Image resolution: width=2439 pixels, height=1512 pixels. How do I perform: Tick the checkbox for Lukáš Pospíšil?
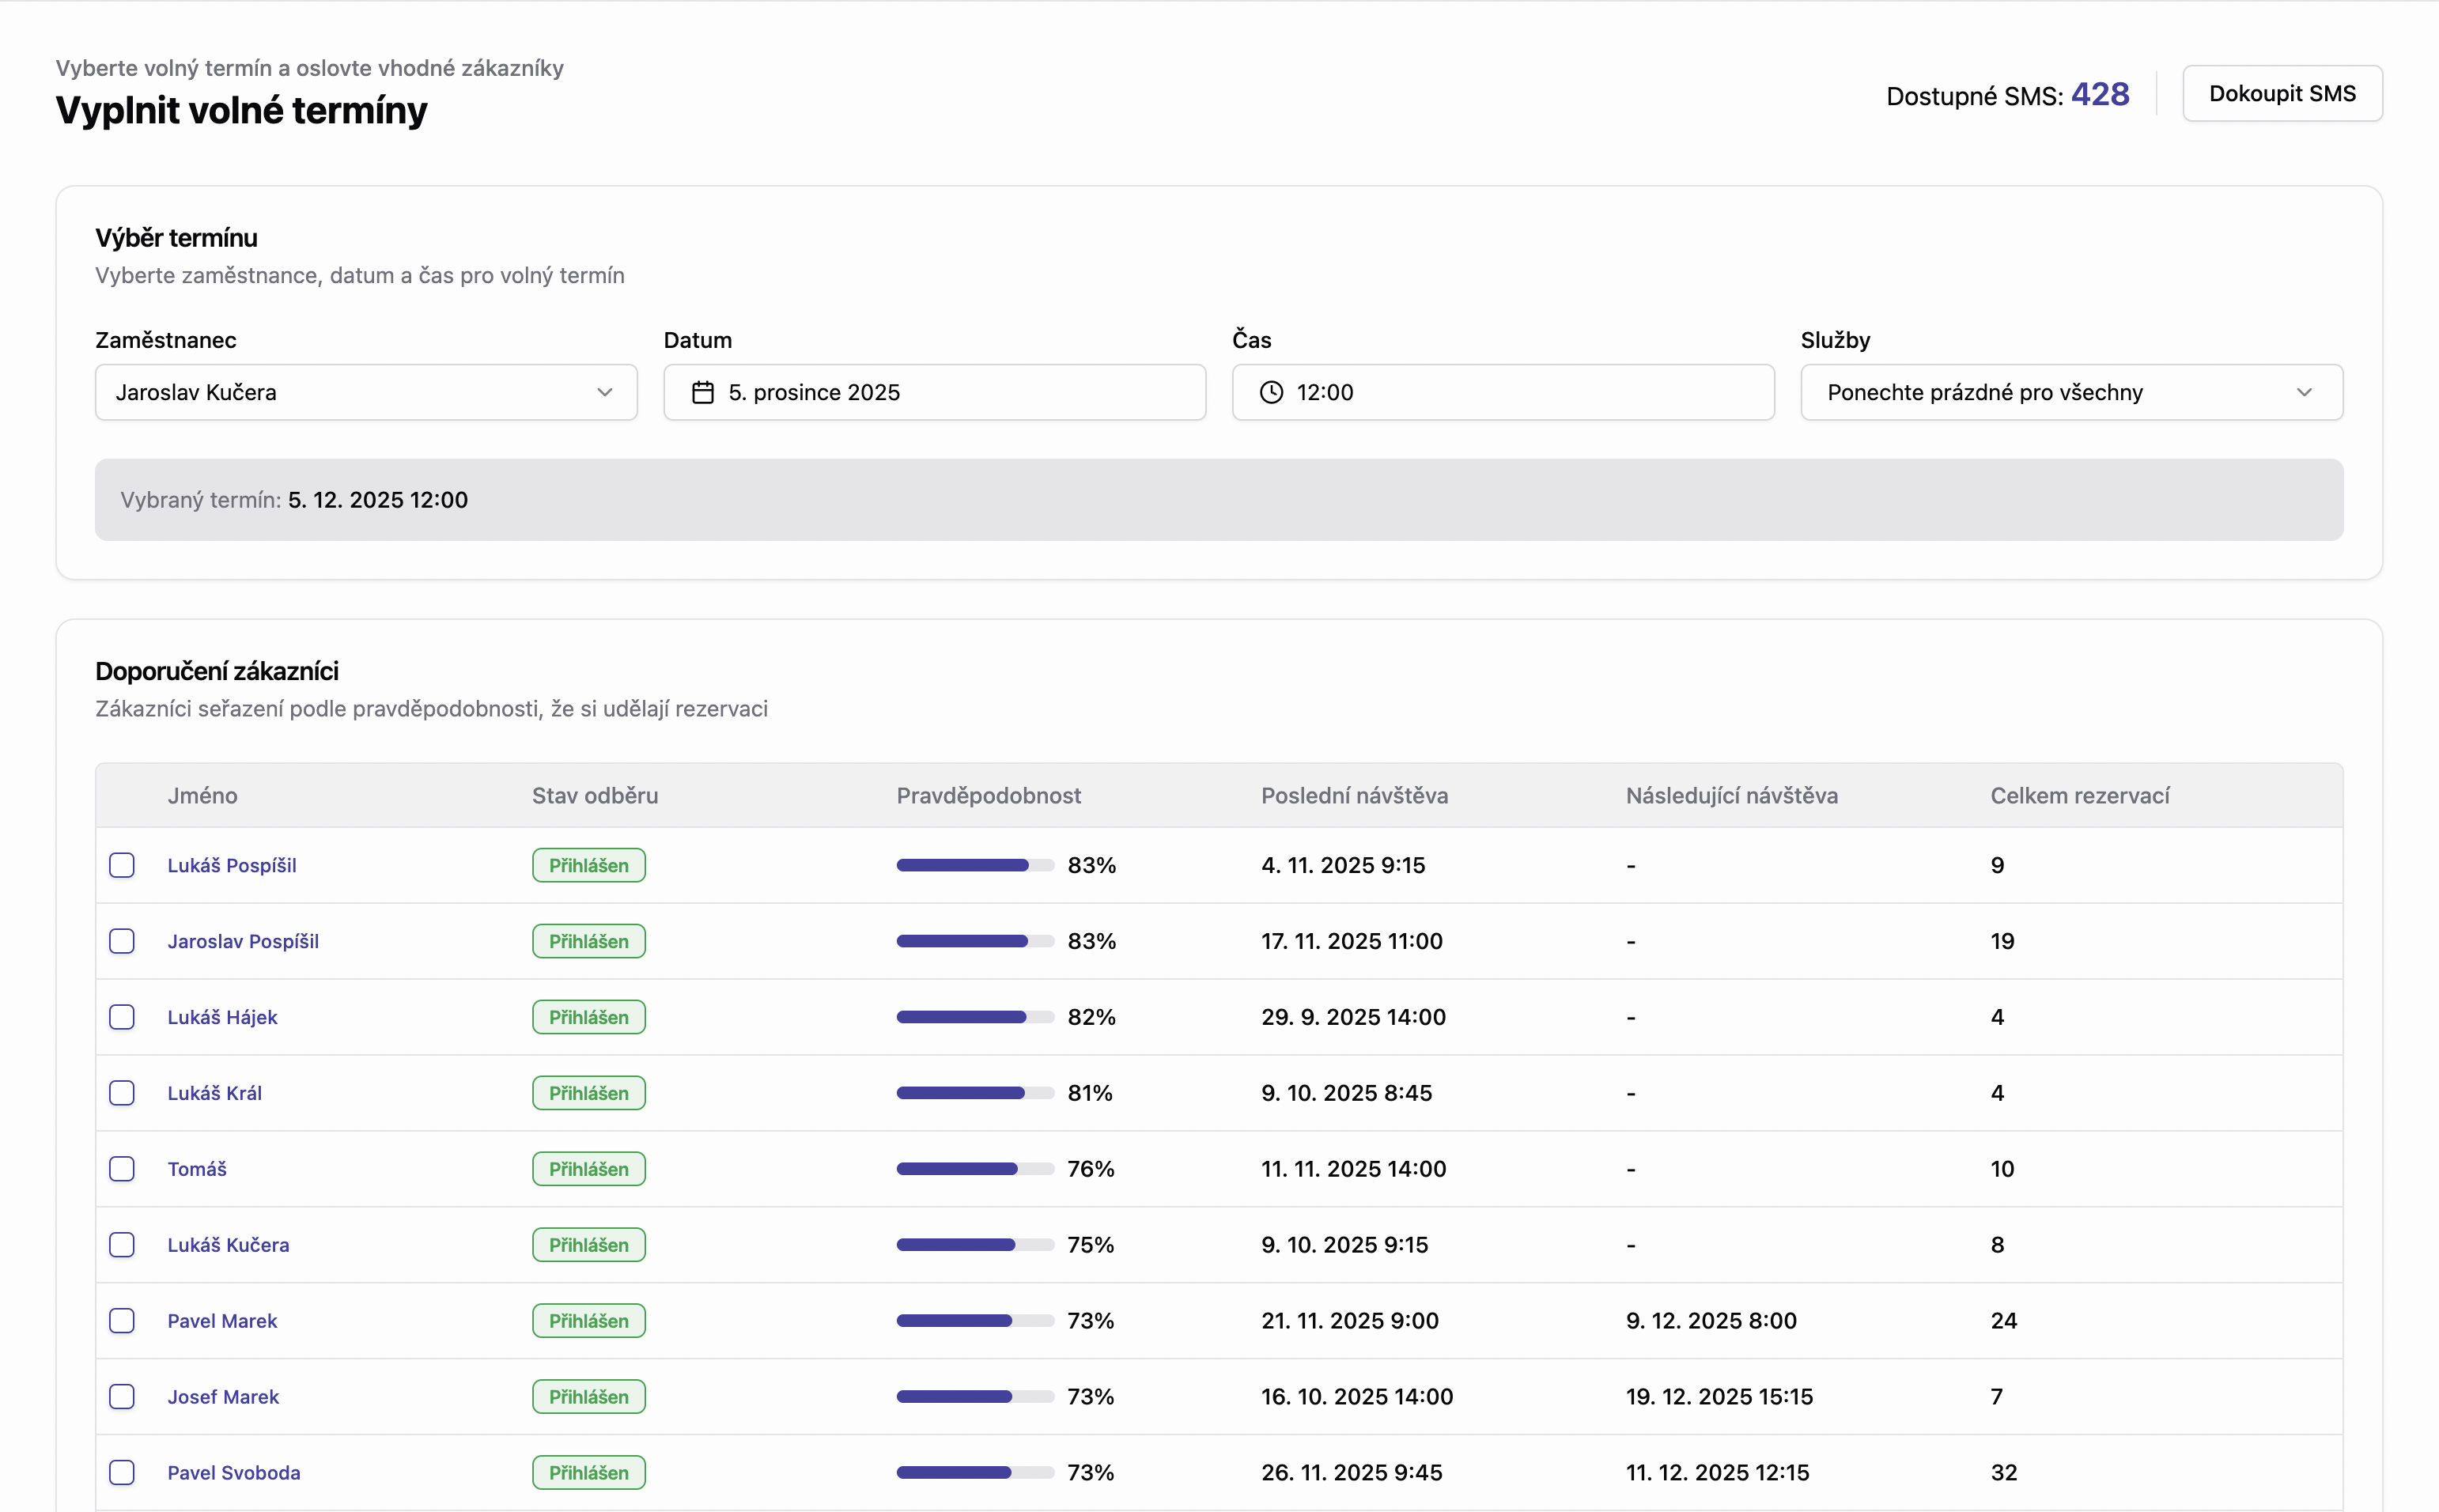coord(122,865)
